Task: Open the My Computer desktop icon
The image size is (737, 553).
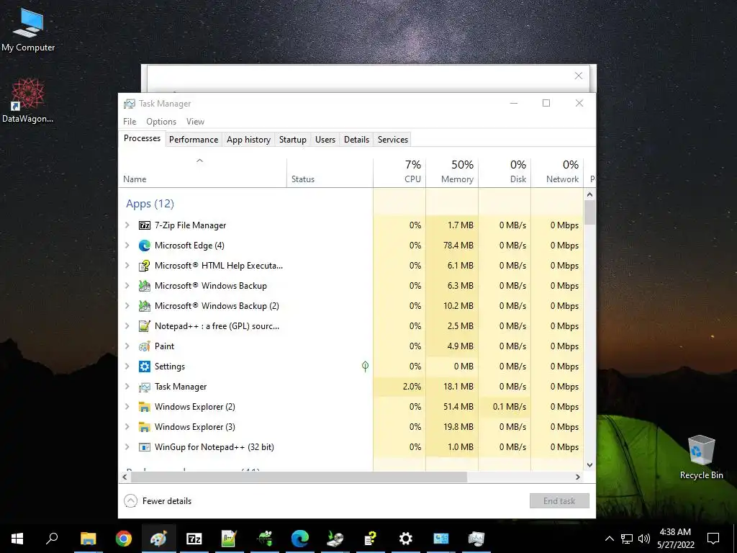Action: [x=28, y=29]
